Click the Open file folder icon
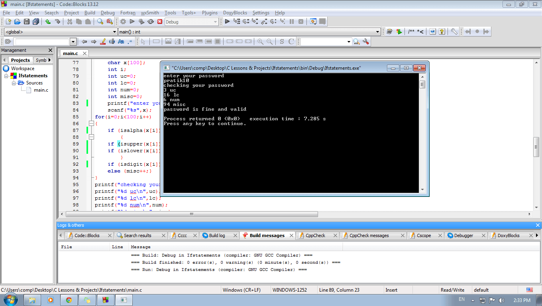The height and width of the screenshot is (306, 542). click(x=17, y=22)
